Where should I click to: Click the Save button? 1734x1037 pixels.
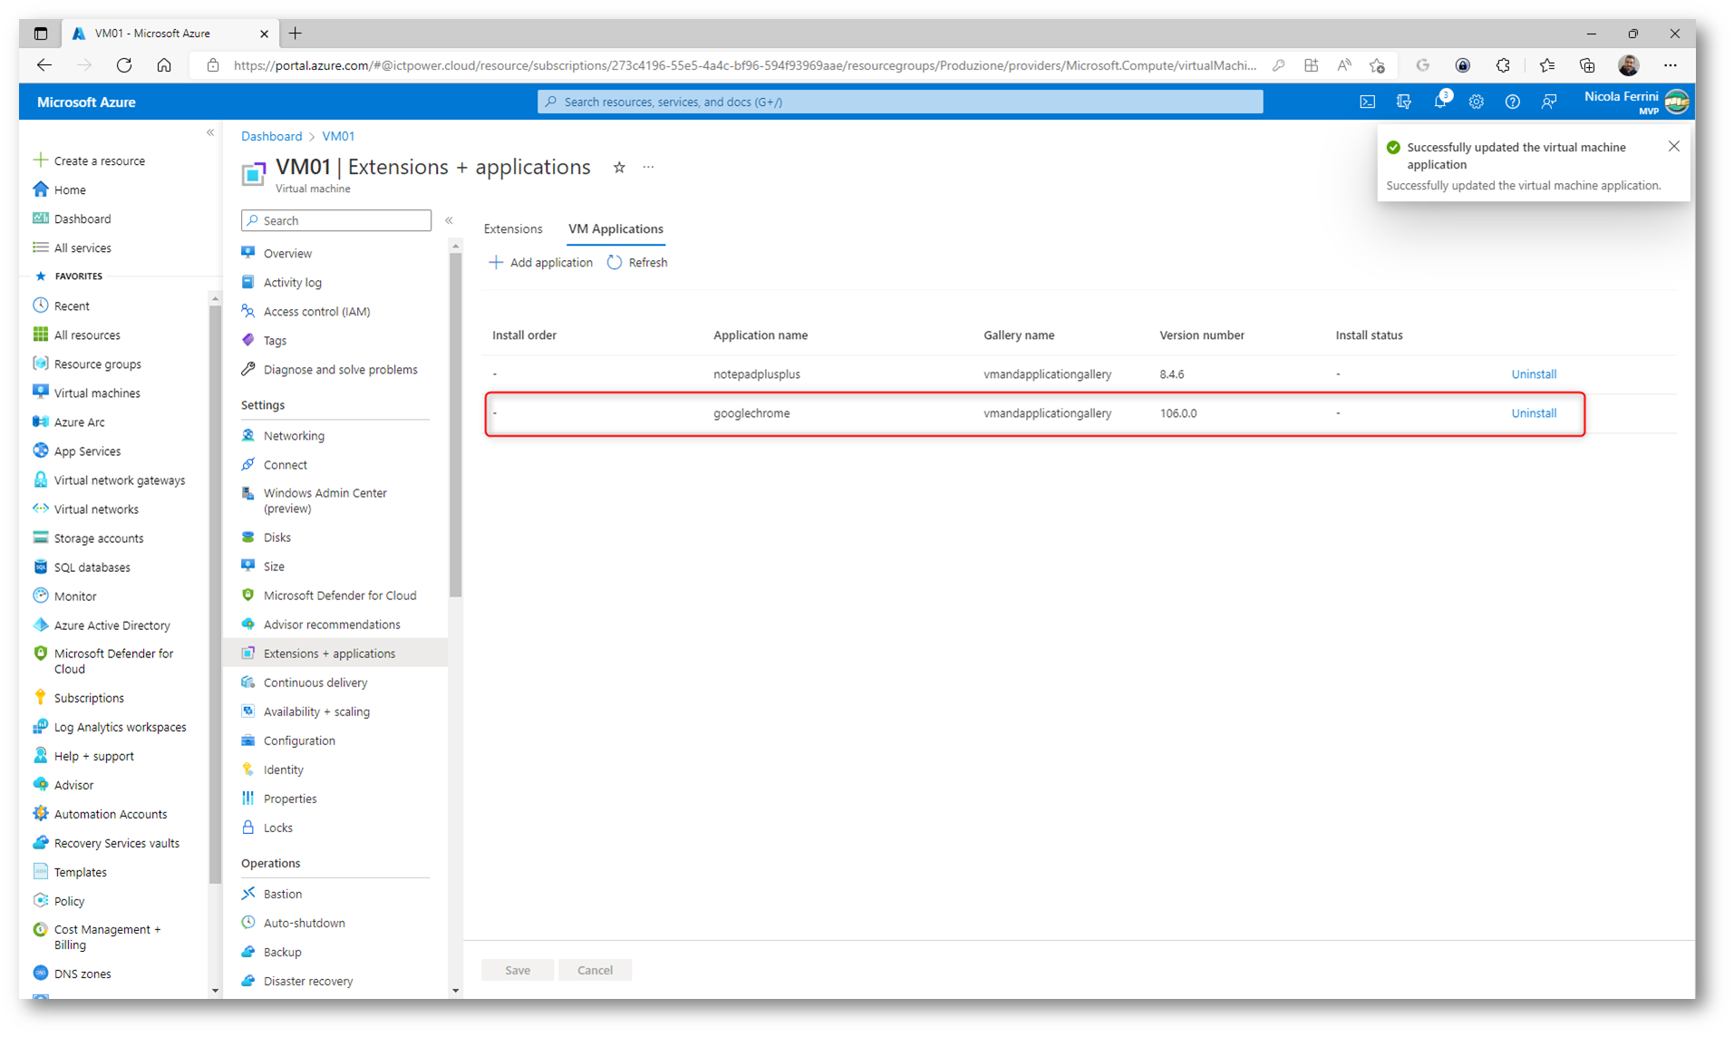[x=518, y=970]
